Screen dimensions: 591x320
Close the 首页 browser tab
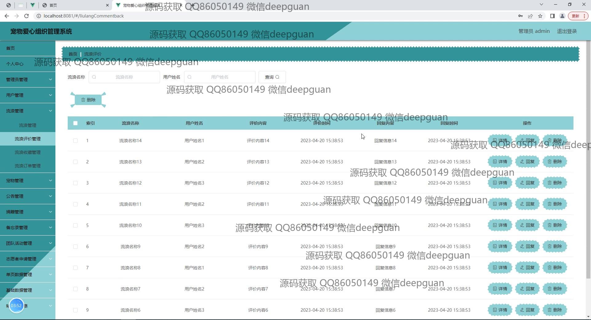pyautogui.click(x=107, y=5)
